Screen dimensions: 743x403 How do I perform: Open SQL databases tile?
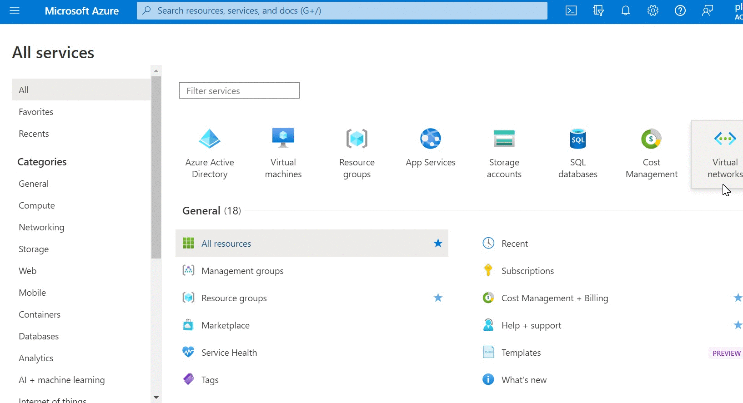pos(578,154)
